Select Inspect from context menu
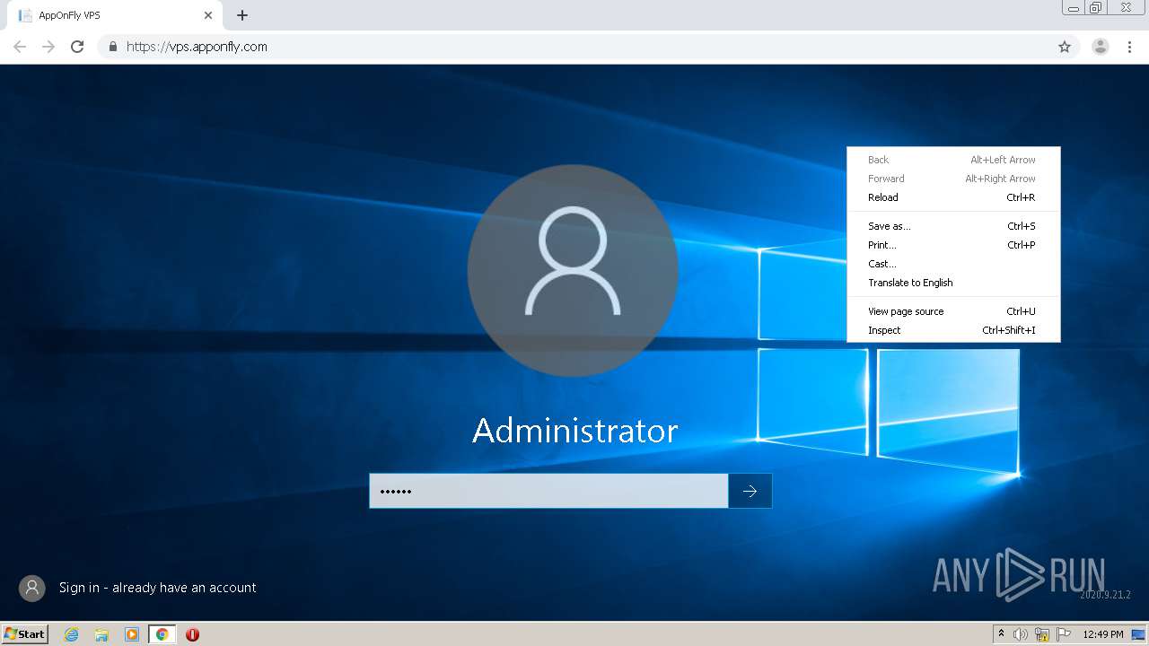 click(953, 330)
